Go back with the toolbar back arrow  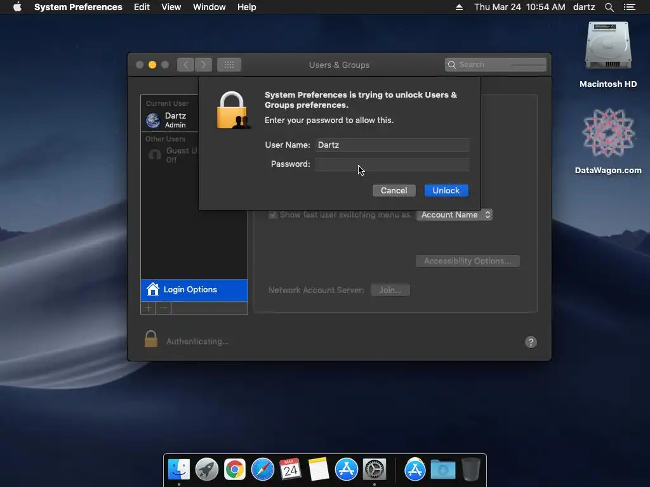[x=186, y=65]
